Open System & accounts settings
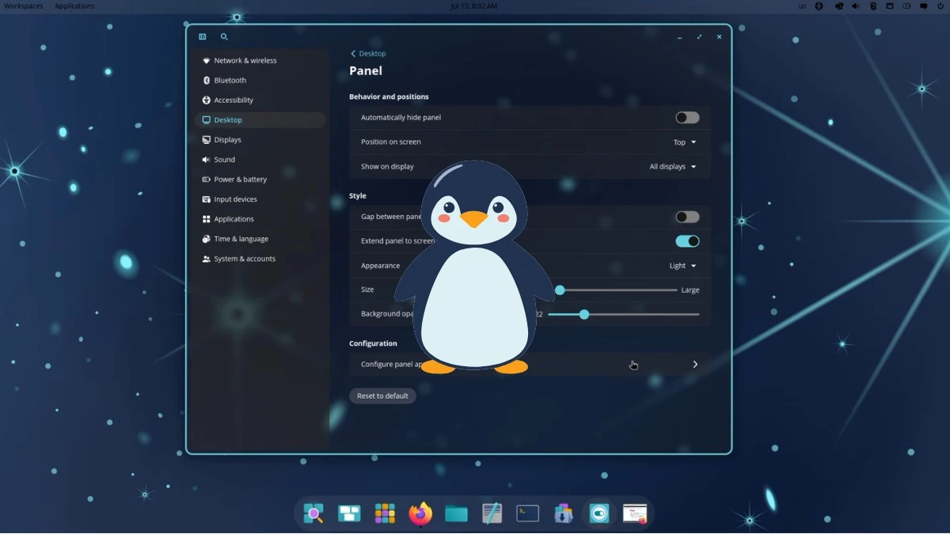The height and width of the screenshot is (534, 950). (x=260, y=259)
